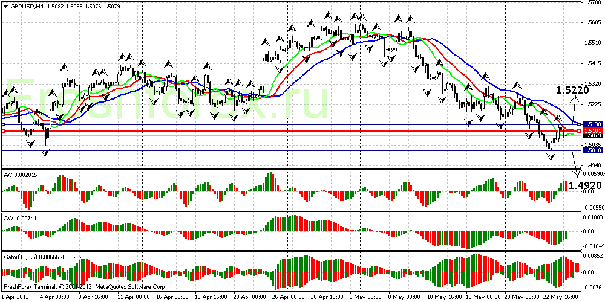Image resolution: width=605 pixels, height=302 pixels.
Task: Select the red 1.5101 price level tag
Action: tap(592, 130)
